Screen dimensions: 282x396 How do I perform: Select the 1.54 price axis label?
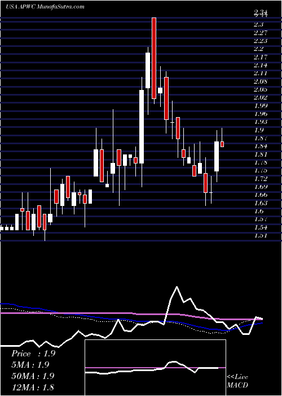pyautogui.click(x=261, y=227)
